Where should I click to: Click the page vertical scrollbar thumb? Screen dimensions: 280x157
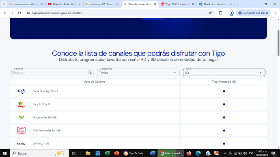click(x=278, y=43)
